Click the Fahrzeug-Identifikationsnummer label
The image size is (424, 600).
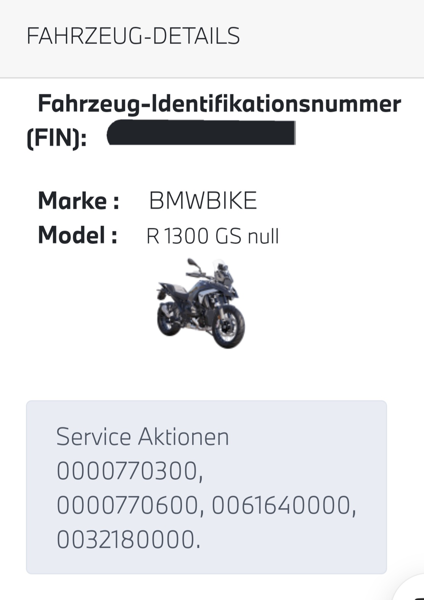pos(219,104)
